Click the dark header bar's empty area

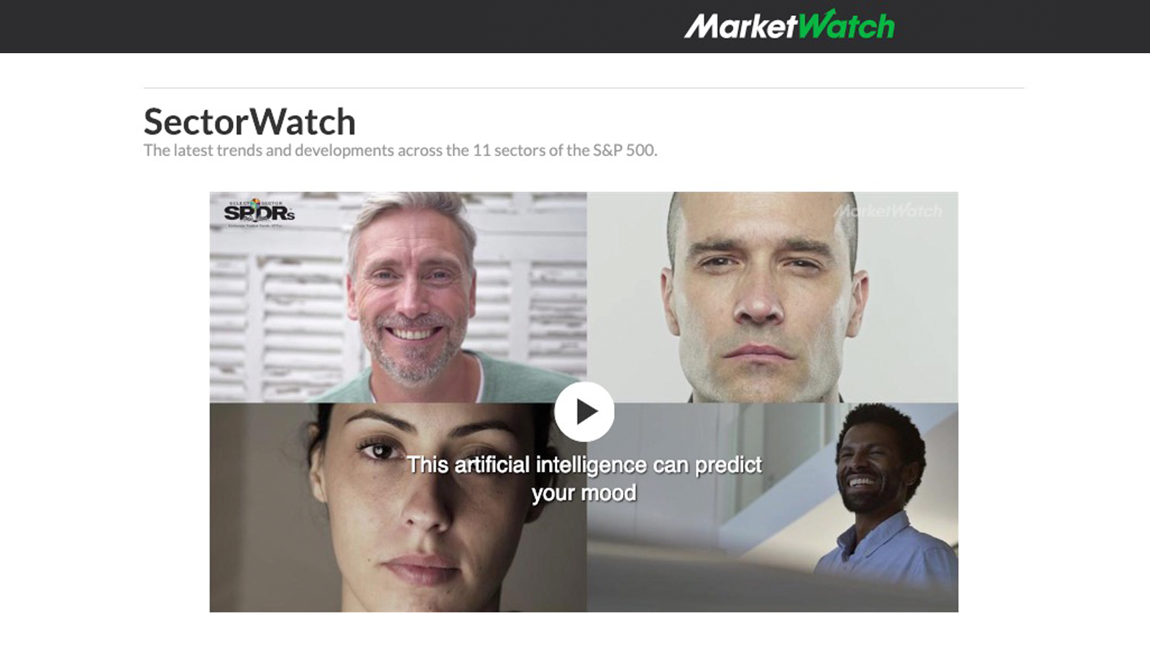[323, 26]
